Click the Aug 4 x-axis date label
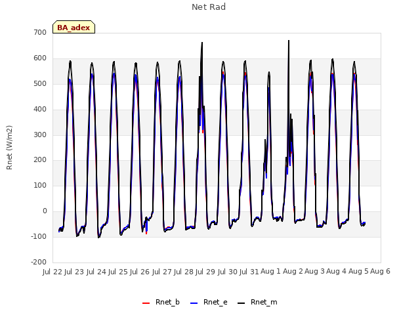This screenshot has height=315, width=420. tap(337, 272)
